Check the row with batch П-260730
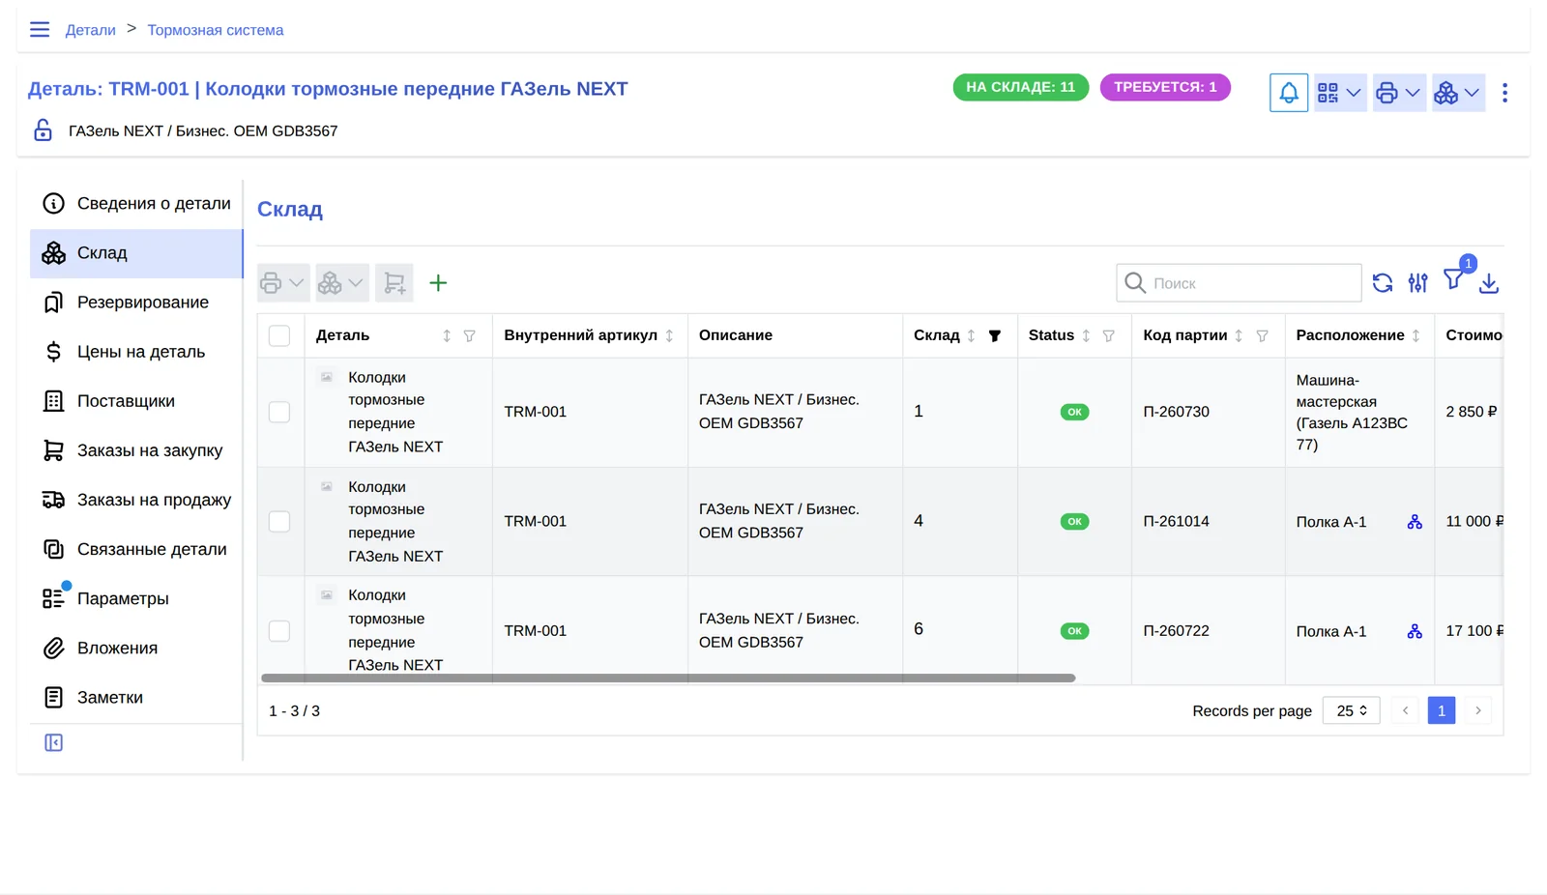 [x=279, y=412]
